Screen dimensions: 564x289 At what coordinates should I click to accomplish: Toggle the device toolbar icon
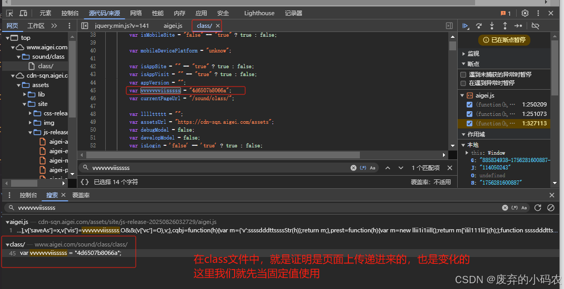(23, 13)
